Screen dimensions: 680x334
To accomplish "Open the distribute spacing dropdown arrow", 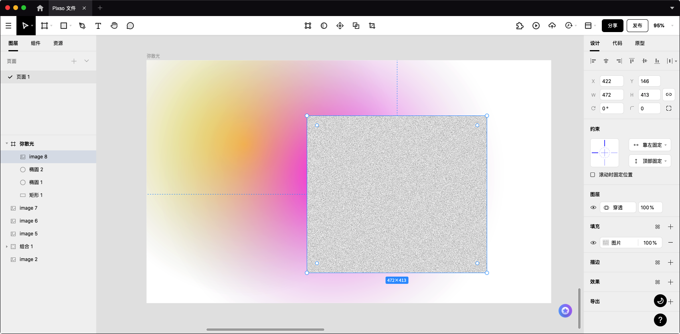I will 676,61.
